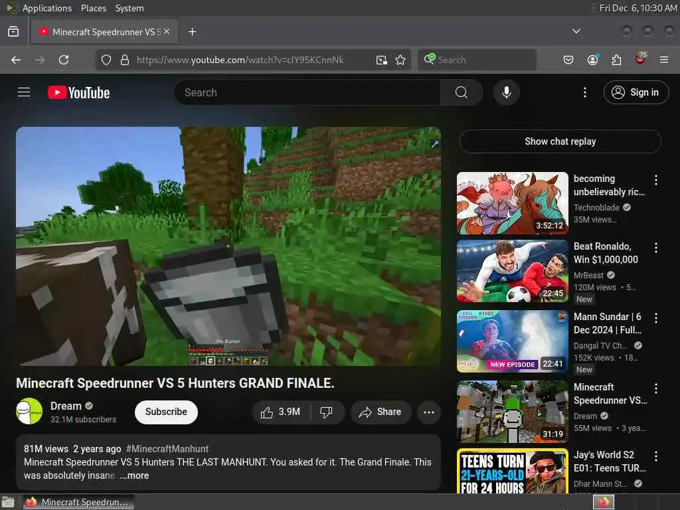Open Dream channel avatar
The height and width of the screenshot is (510, 680).
pyautogui.click(x=29, y=411)
